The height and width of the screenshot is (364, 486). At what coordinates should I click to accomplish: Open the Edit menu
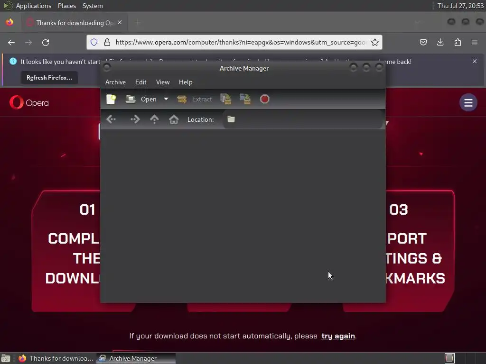point(140,82)
